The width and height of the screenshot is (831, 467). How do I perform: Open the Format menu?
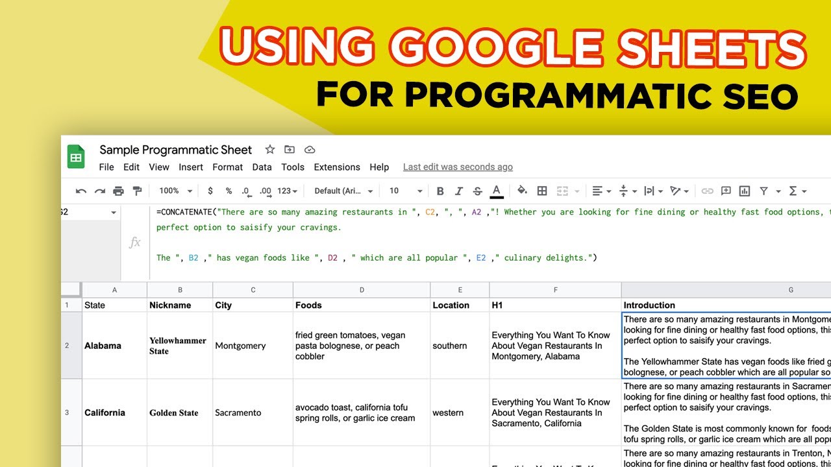[x=228, y=167]
